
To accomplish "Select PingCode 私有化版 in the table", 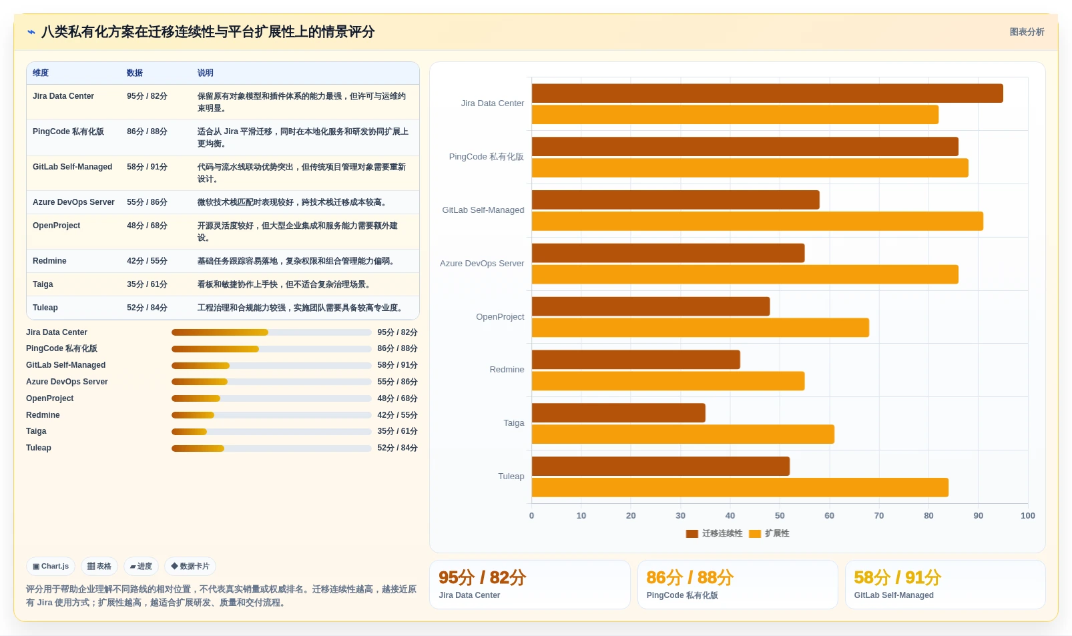I will [x=68, y=131].
